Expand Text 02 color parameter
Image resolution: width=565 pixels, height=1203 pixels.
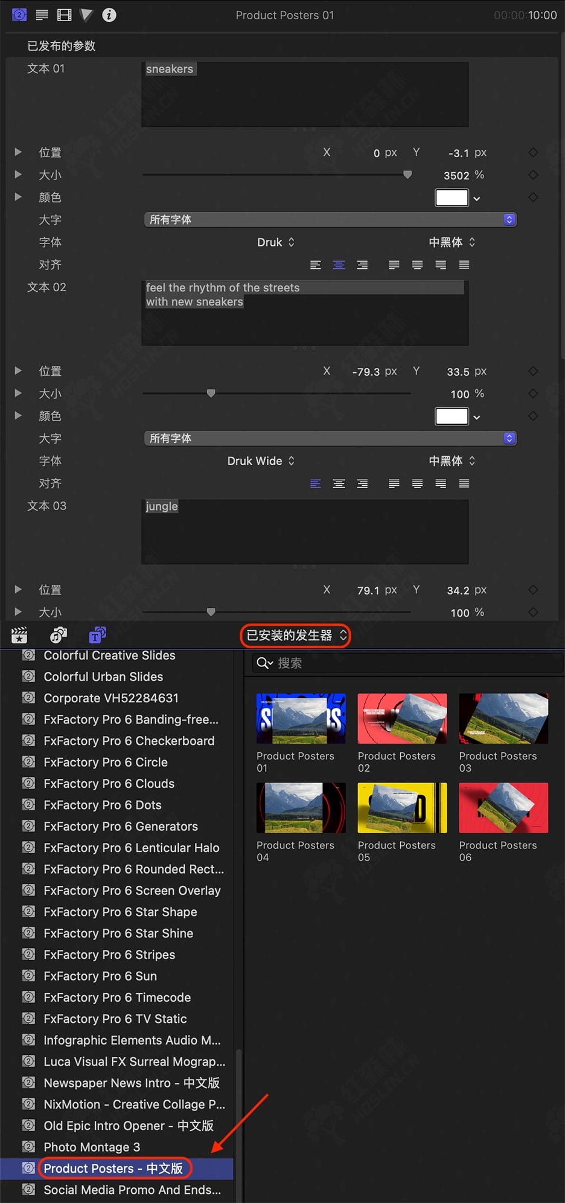(18, 415)
